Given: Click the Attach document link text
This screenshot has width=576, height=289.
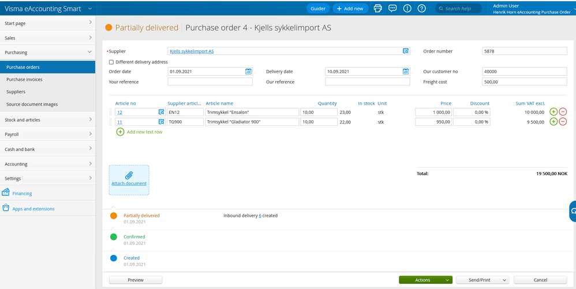Looking at the screenshot, I should click(129, 183).
